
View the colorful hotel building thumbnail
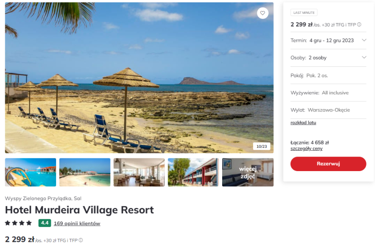193,172
